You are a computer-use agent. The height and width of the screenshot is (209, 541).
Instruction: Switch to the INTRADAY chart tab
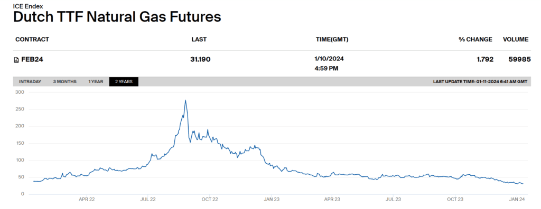point(30,82)
